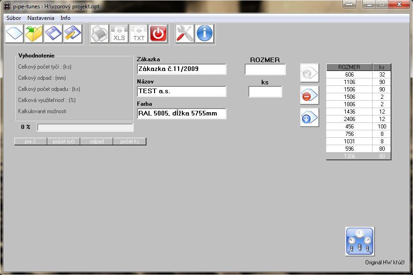Close the pipe-tunes window
This screenshot has width=413, height=275.
pyautogui.click(x=399, y=4)
